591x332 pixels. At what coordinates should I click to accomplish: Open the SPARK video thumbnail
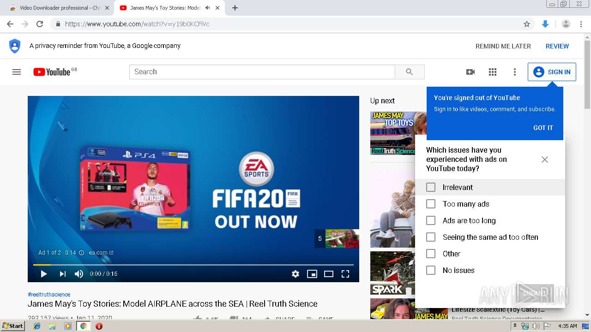tap(392, 273)
